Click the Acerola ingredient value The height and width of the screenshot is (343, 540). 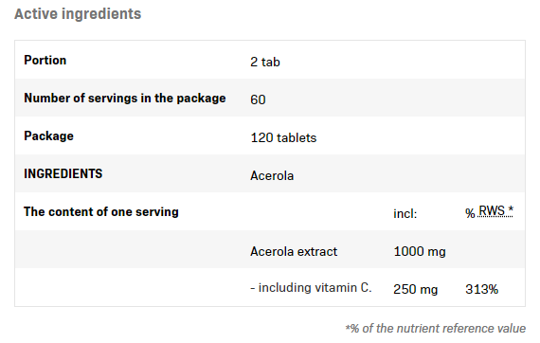click(272, 175)
